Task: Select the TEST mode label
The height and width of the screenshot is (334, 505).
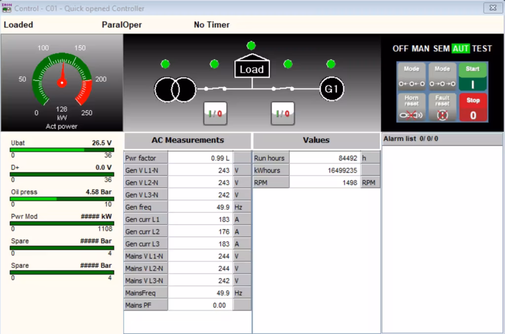Action: tap(482, 49)
